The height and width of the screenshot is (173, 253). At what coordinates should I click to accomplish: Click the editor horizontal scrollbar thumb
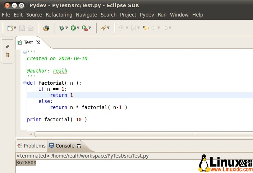[x=194, y=134]
